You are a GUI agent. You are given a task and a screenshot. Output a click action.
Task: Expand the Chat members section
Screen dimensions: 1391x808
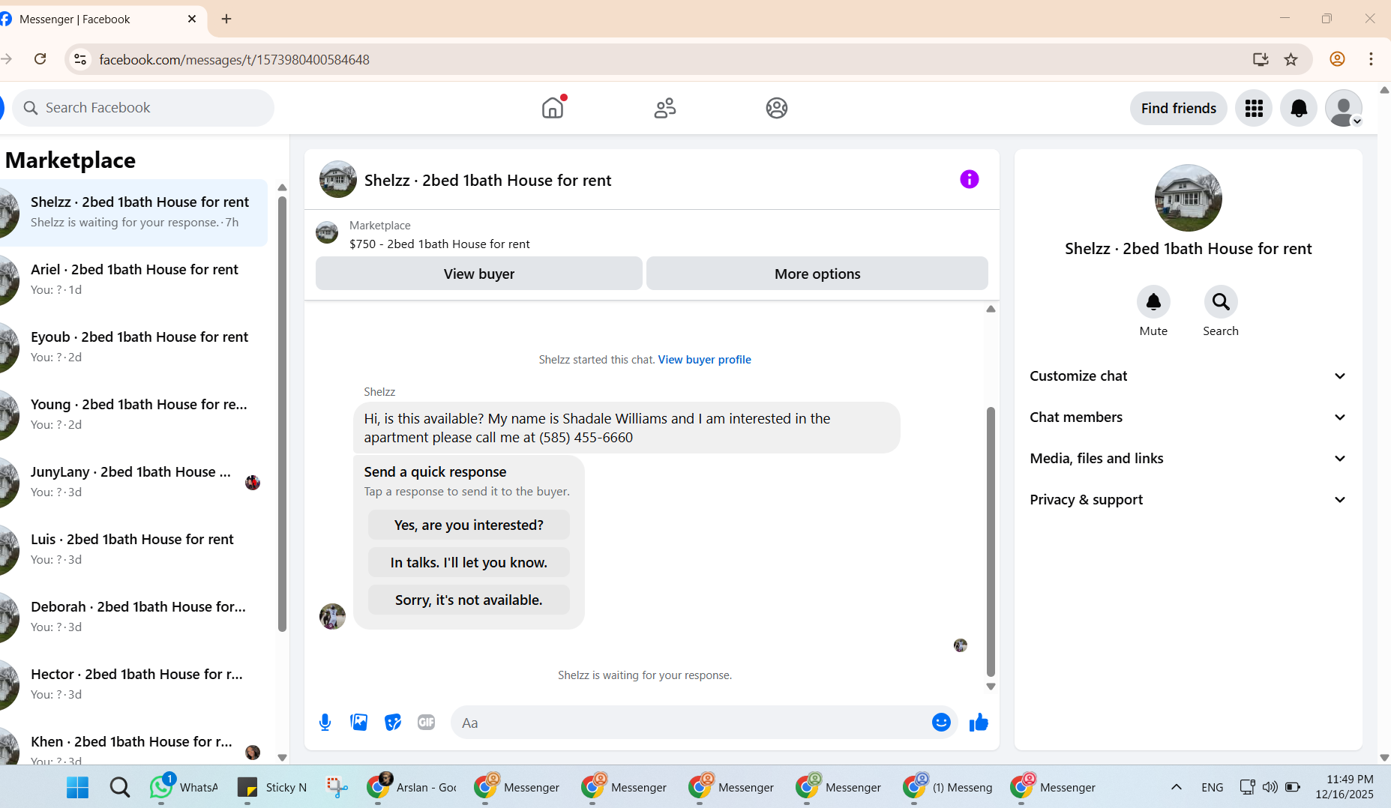click(1188, 417)
